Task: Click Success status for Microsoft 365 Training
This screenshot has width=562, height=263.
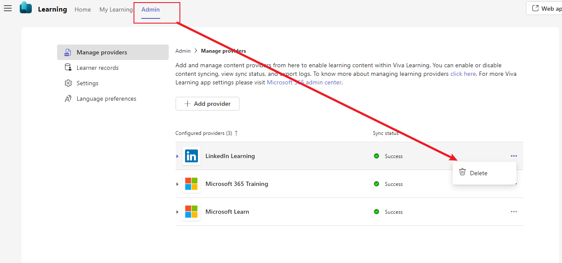Action: [394, 184]
